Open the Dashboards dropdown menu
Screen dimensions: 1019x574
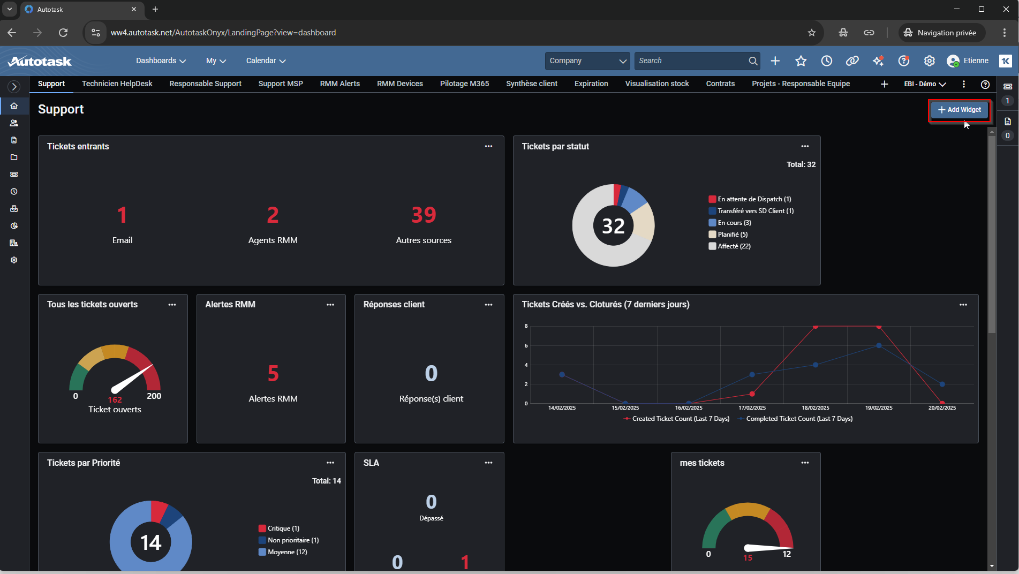tap(161, 61)
